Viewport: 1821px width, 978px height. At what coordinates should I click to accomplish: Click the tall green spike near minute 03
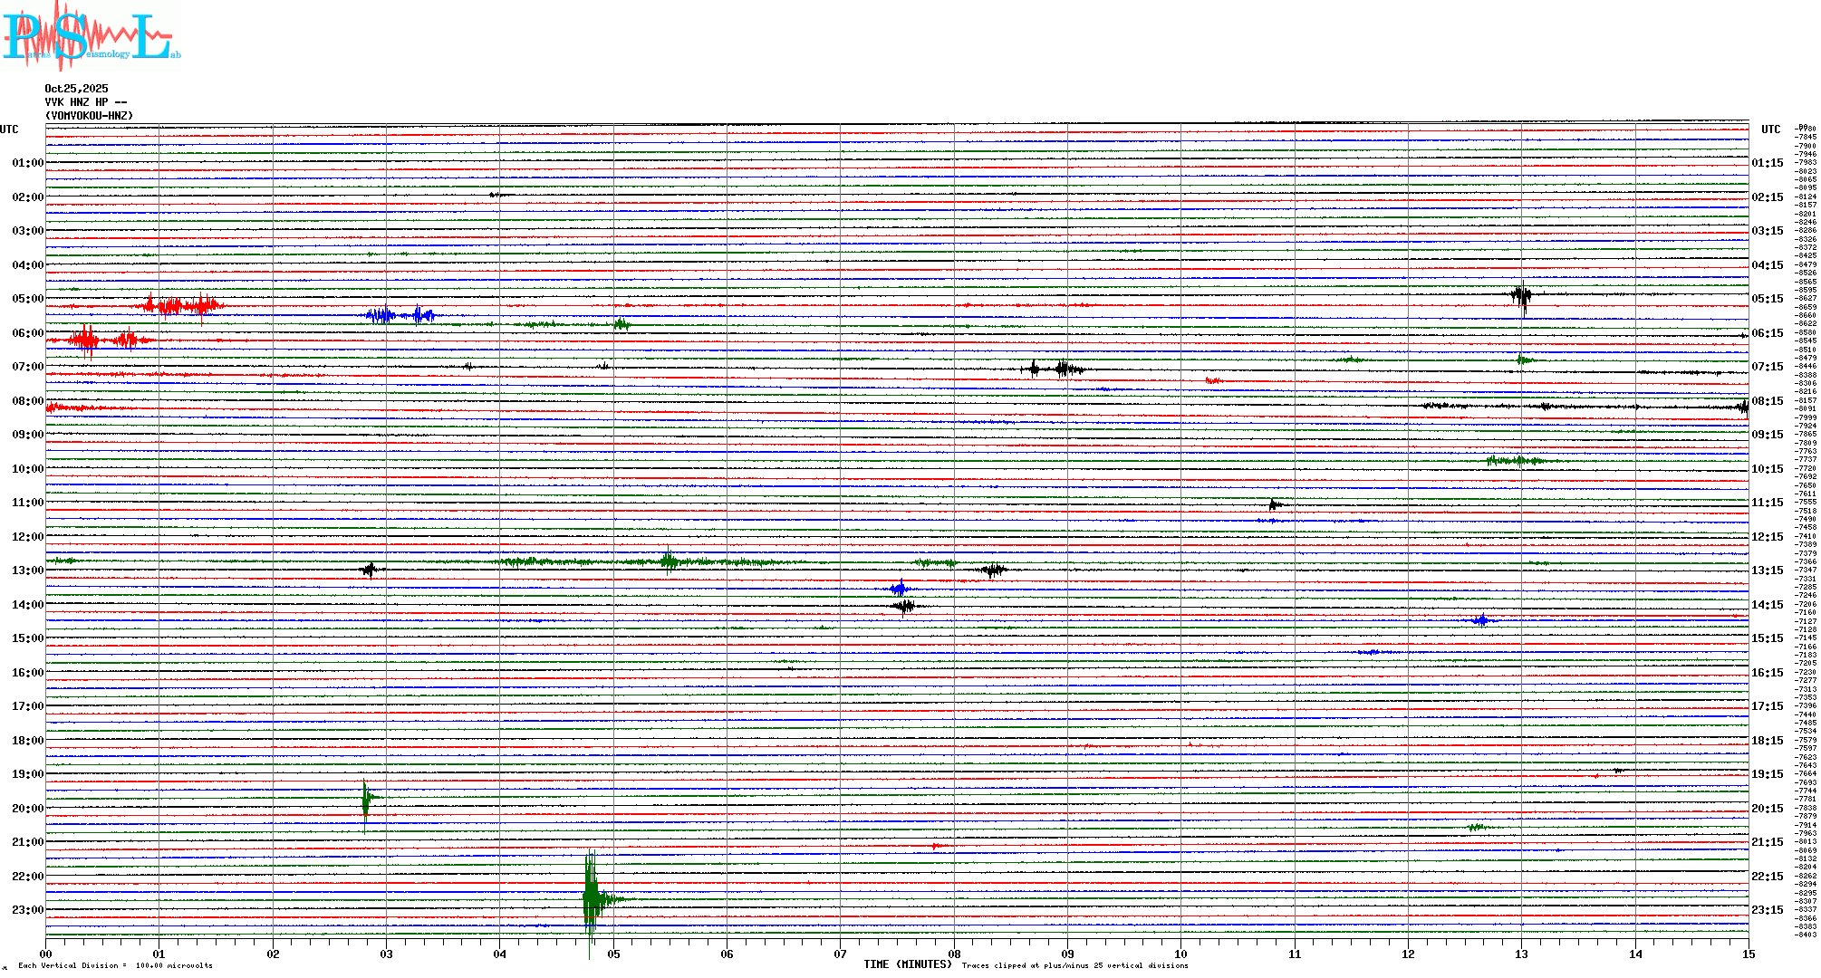coord(365,800)
